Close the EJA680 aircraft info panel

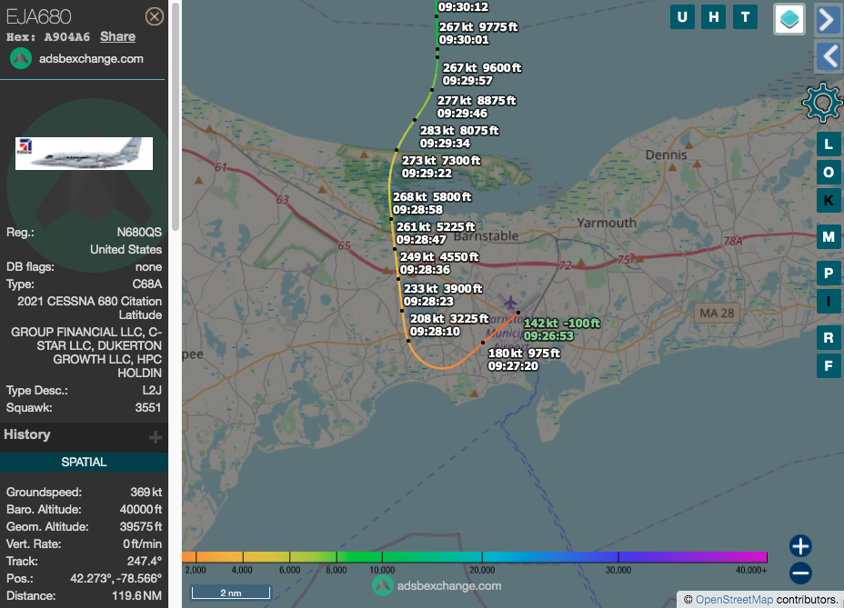point(155,16)
